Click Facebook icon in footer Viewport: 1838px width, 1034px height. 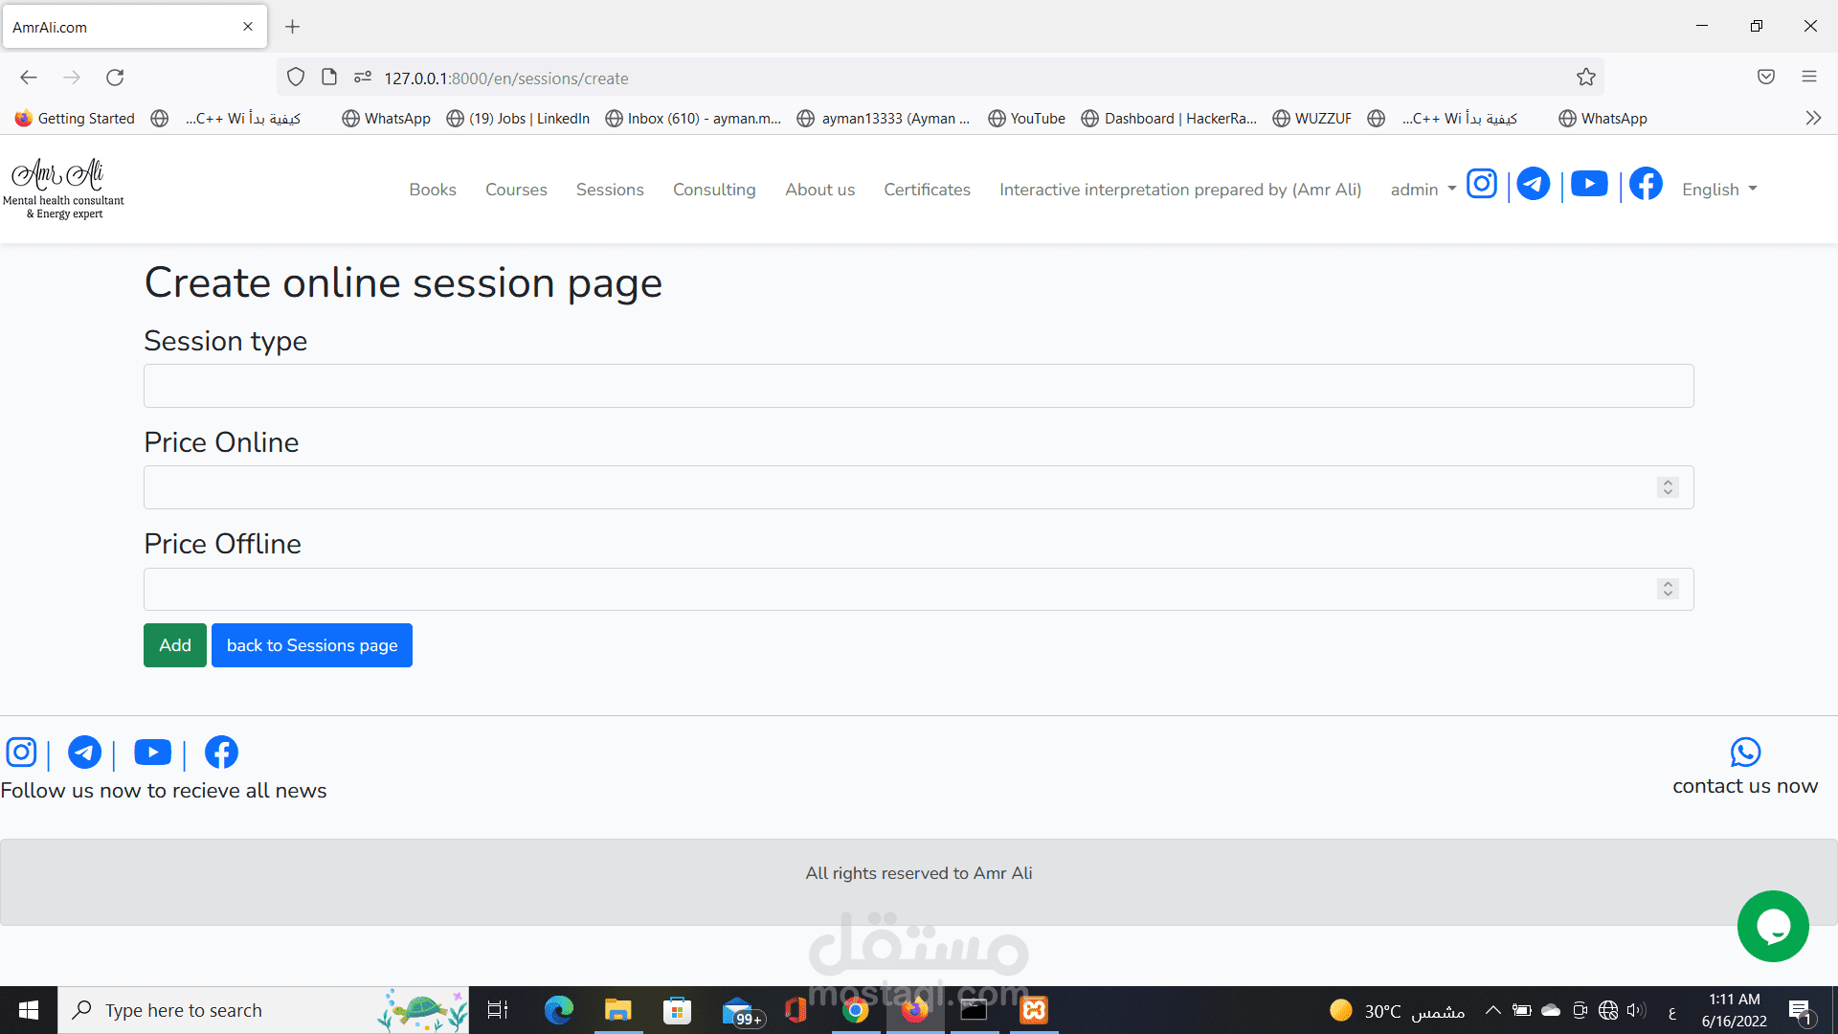pos(221,753)
